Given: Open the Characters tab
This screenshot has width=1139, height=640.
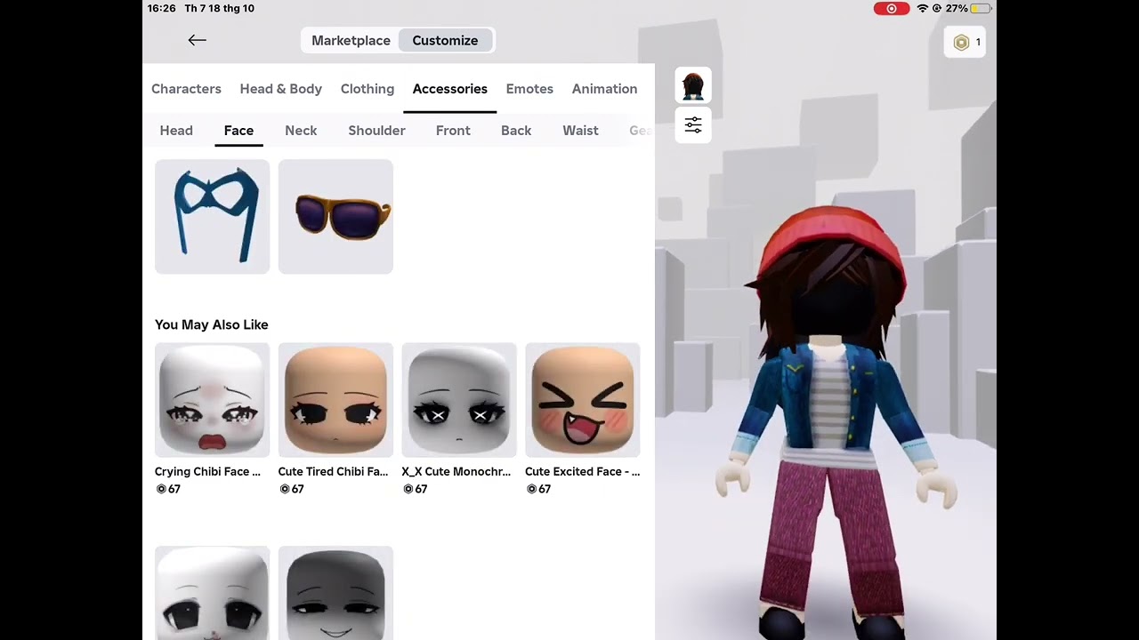Looking at the screenshot, I should click(x=186, y=89).
